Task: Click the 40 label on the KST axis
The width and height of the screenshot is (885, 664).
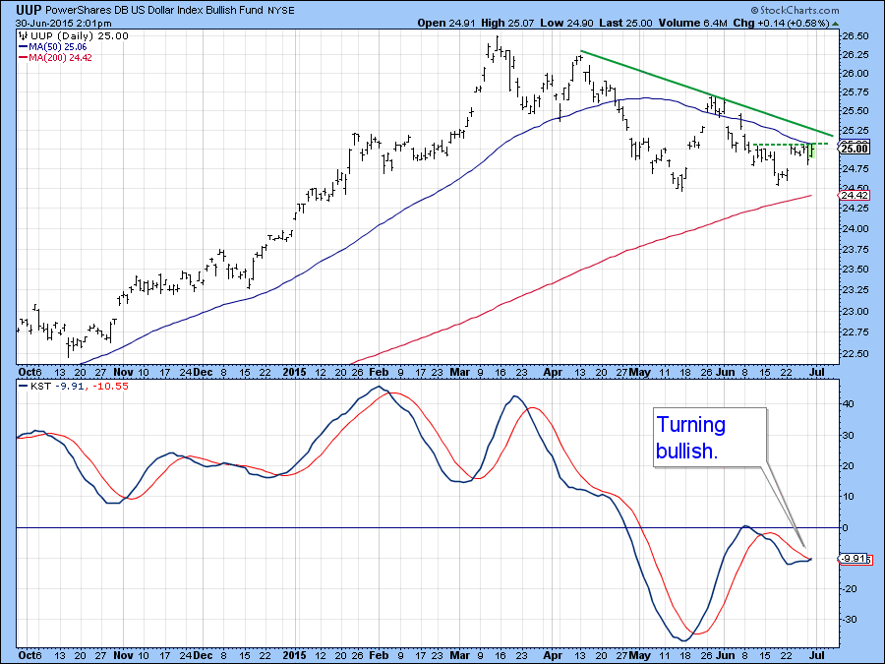Action: coord(849,404)
